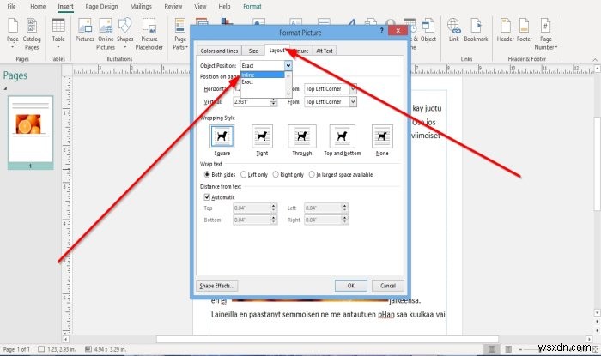Adjust Right distance spinner

(x=344, y=220)
